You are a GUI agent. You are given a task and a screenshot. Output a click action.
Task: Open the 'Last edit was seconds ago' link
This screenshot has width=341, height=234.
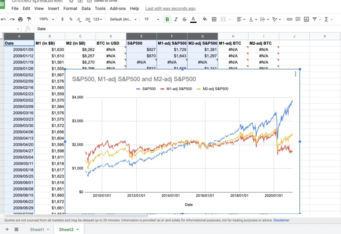pos(170,8)
